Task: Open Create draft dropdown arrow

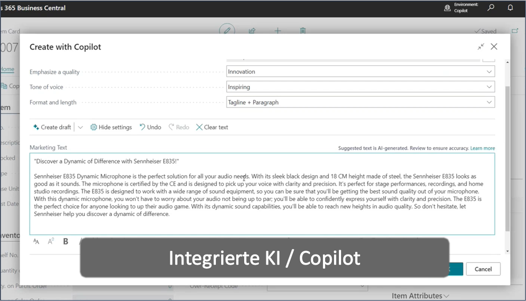Action: tap(80, 127)
